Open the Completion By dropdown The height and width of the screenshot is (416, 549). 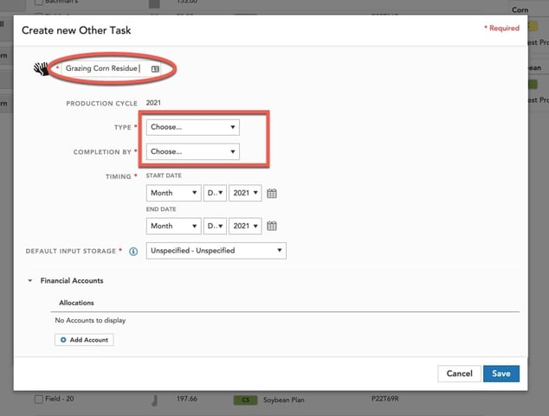point(192,151)
